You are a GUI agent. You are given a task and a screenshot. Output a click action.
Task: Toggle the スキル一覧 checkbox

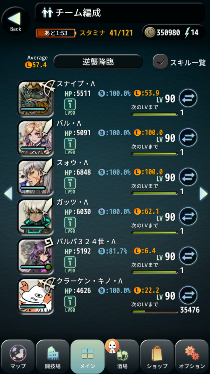160,62
